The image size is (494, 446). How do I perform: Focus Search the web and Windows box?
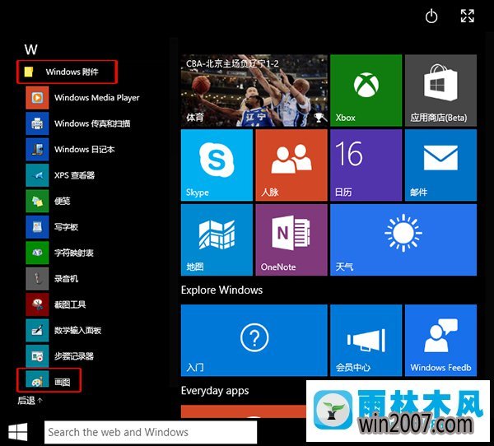(x=151, y=432)
